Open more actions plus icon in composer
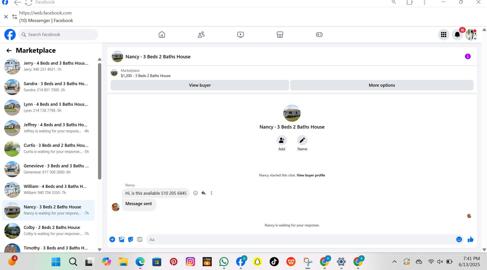 point(112,239)
